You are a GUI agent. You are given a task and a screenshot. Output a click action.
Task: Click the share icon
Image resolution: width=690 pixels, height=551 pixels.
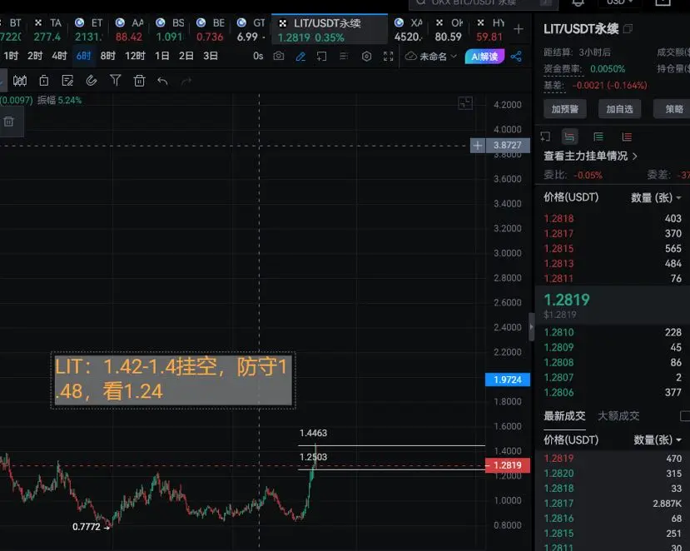(516, 57)
